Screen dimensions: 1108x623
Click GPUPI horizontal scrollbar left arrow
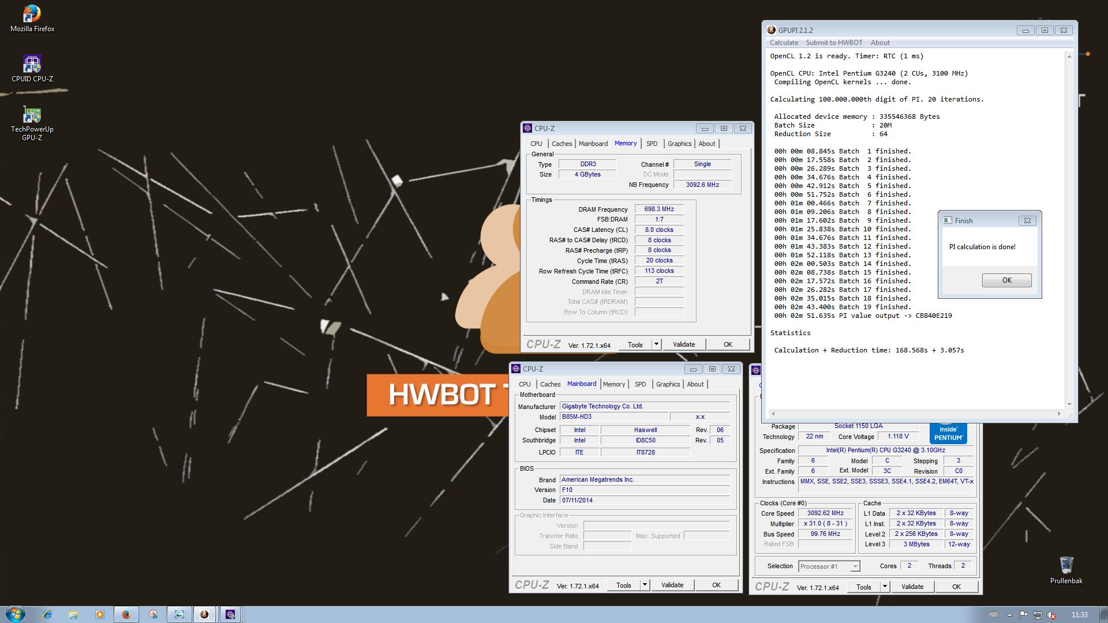[x=773, y=413]
